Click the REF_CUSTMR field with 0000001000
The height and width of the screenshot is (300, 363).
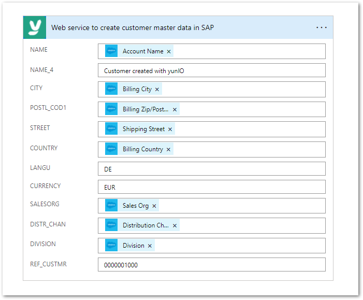[212, 265]
